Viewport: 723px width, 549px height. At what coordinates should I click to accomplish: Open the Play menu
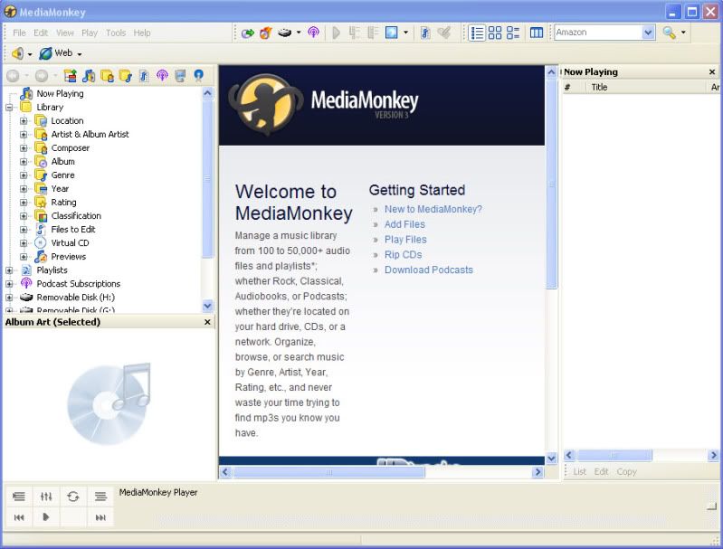(x=90, y=33)
